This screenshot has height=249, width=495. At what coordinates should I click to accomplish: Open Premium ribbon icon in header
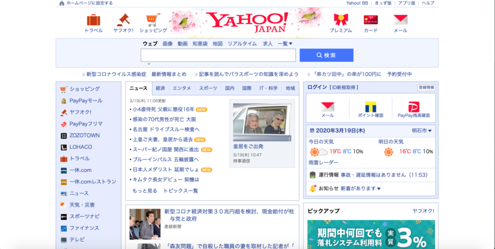coord(341,20)
